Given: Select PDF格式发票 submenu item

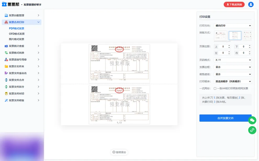Looking at the screenshot, I should tap(16, 28).
